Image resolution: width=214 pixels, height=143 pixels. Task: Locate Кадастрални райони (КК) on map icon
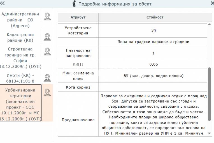coord(47,37)
